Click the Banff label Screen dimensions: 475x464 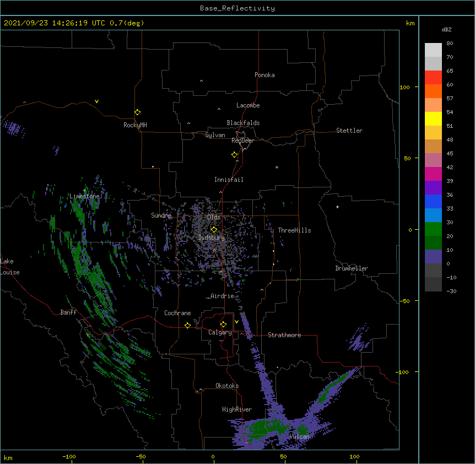point(68,312)
